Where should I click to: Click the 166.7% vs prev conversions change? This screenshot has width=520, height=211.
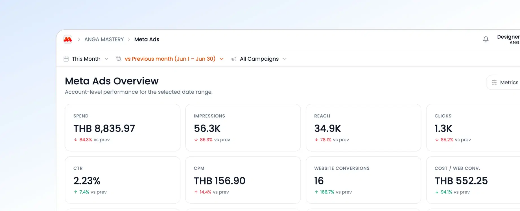coord(333,192)
